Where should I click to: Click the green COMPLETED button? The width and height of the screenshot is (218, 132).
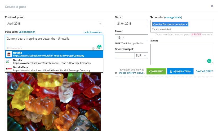point(156,71)
